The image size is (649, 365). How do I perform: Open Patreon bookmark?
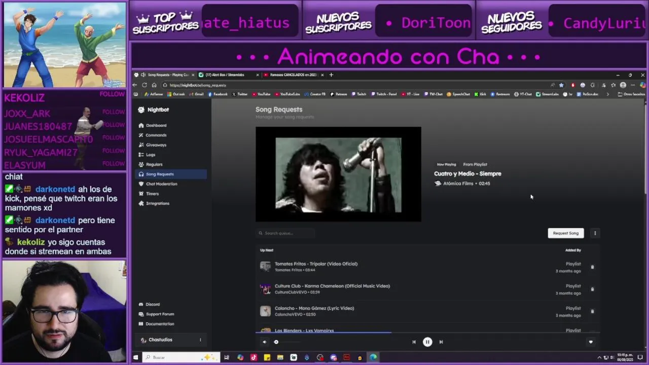pos(339,94)
